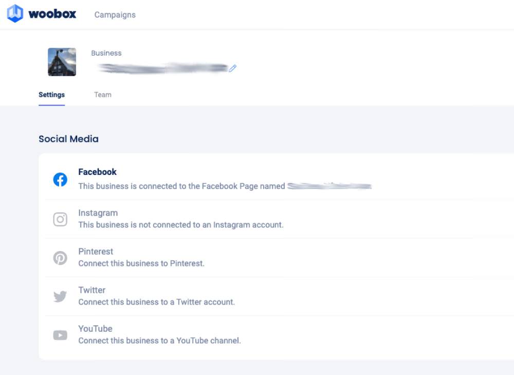Click the Pinterest logo icon
Screen dimensions: 514x375
point(60,258)
